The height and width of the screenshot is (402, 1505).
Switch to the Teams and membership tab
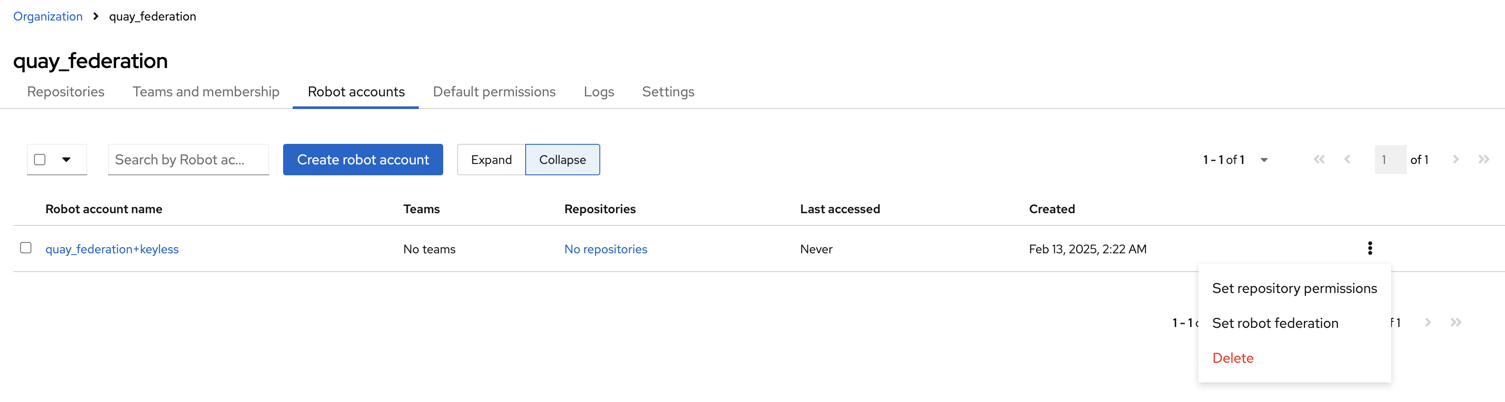pos(205,92)
